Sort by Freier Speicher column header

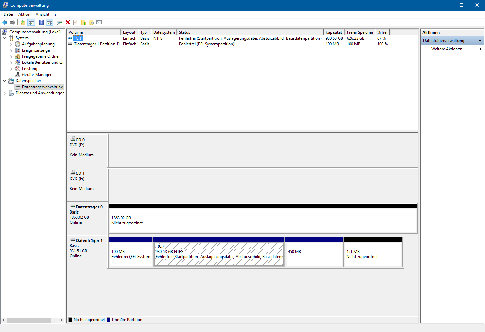coord(360,32)
